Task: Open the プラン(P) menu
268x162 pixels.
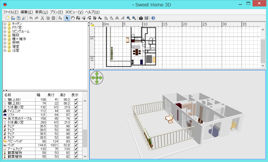Action: (57, 12)
